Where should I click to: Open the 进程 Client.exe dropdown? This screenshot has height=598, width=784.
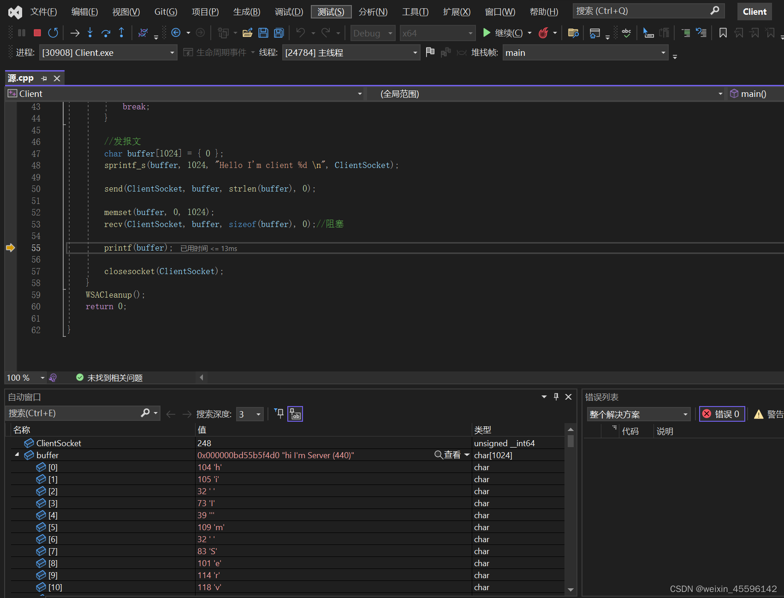click(172, 53)
